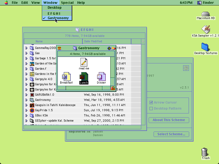Expand the GayPride 1.5 disclosure triangle
Screen dimensions: 219x164
pos(27,110)
